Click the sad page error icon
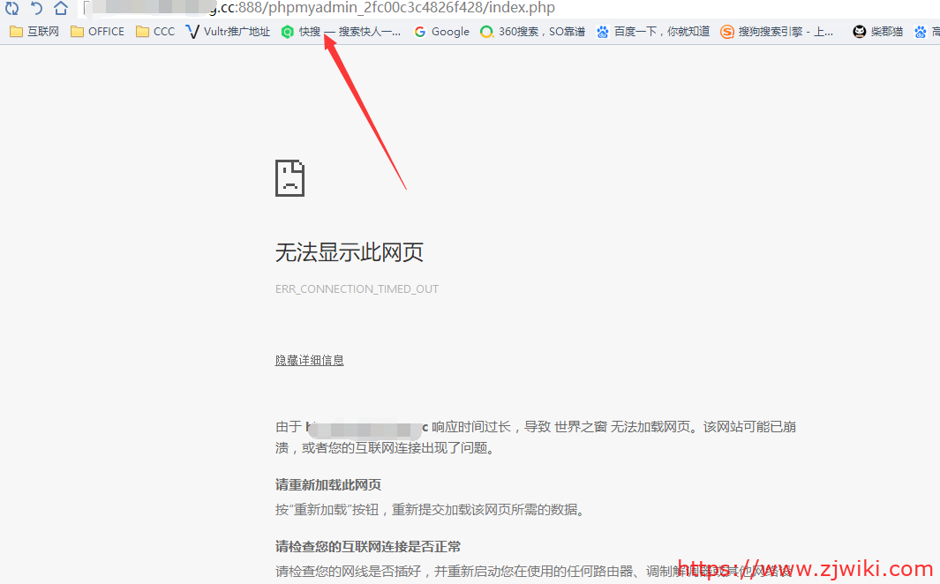Viewport: 940px width, 584px height. click(x=290, y=177)
